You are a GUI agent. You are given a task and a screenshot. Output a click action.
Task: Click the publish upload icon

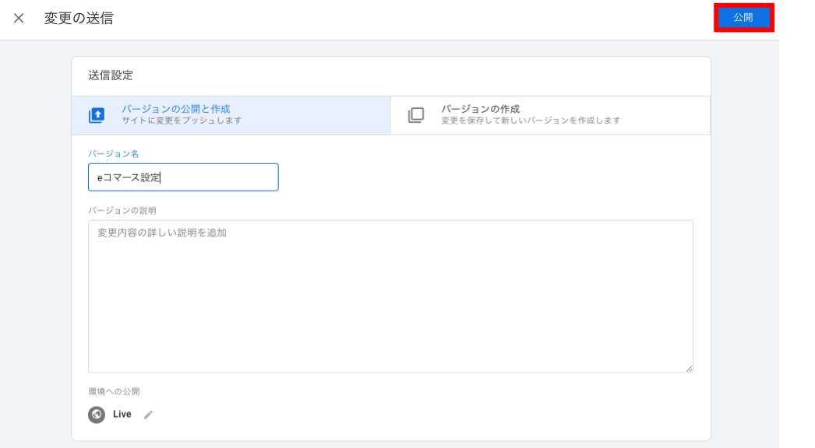[97, 115]
